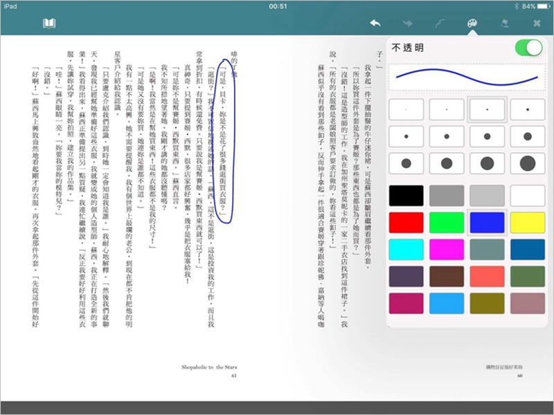Open the color palette icon
The image size is (554, 415).
tap(471, 24)
